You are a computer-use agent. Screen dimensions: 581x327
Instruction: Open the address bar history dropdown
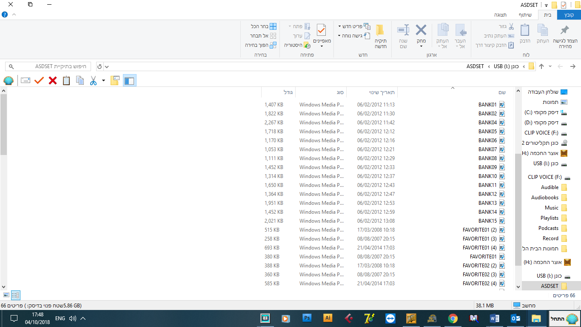[107, 66]
